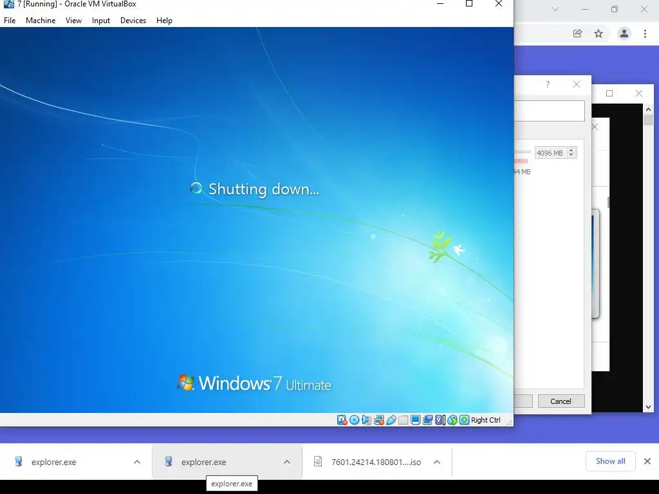Open the Input menu

[101, 20]
